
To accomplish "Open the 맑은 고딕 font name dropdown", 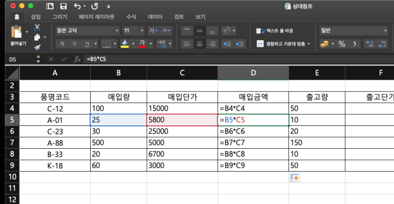I will click(117, 31).
